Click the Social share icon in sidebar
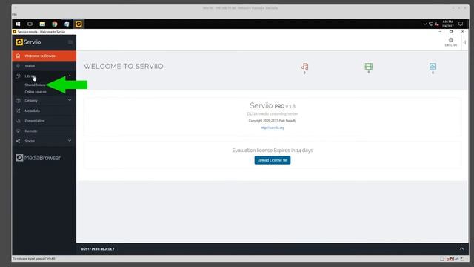This screenshot has height=267, width=474. pos(18,141)
